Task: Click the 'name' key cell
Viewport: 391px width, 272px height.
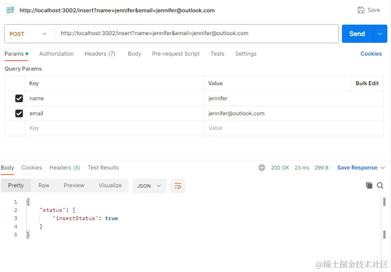Action: [115, 98]
